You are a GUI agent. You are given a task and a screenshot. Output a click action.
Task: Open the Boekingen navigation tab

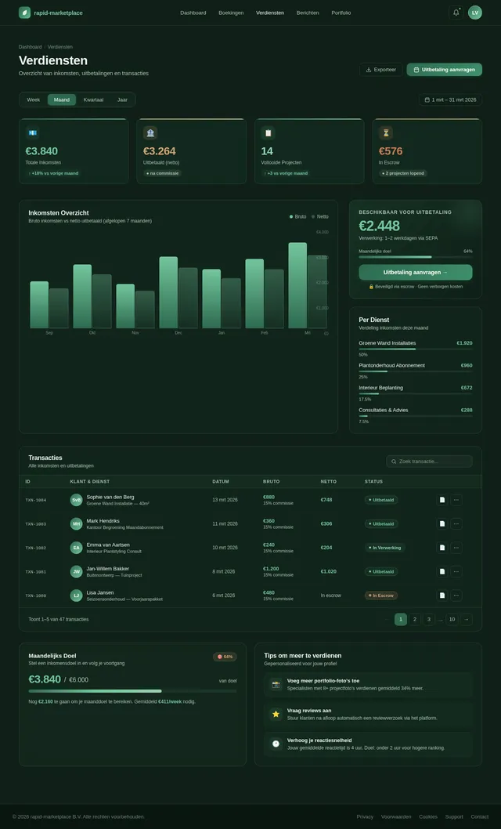231,13
